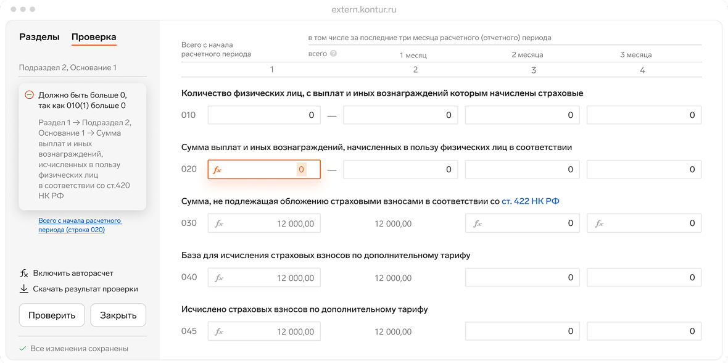Switch to the 'Разделы' tab
Image resolution: width=728 pixels, height=363 pixels.
coord(39,37)
